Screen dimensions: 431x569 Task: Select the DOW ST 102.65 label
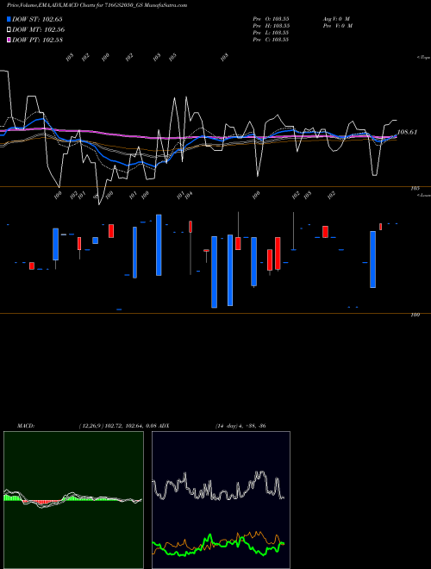pos(37,19)
